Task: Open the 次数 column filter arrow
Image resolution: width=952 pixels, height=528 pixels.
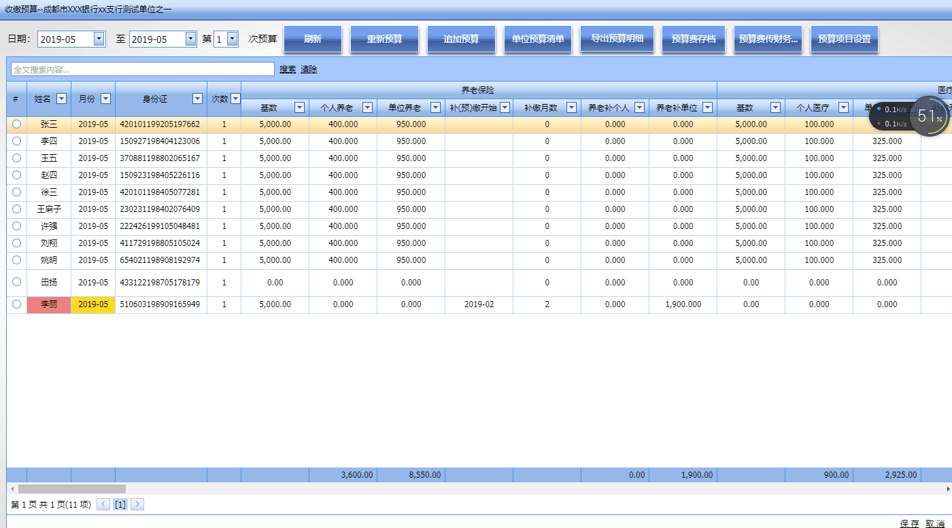Action: [x=235, y=99]
